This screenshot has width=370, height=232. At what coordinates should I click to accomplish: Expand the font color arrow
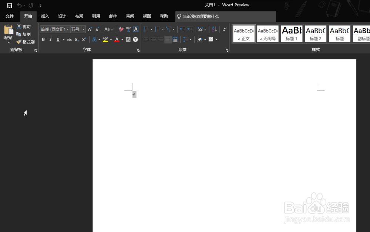click(122, 39)
